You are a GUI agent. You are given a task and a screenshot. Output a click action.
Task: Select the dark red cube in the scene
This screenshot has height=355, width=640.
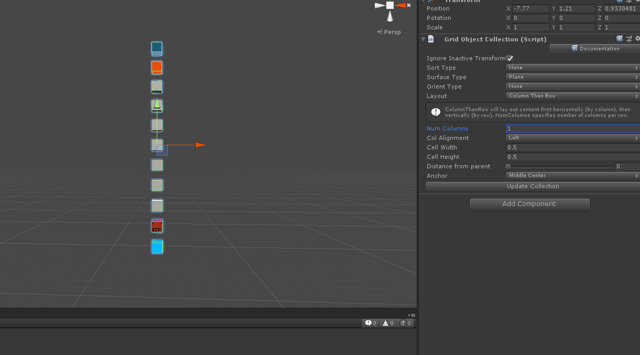[157, 226]
